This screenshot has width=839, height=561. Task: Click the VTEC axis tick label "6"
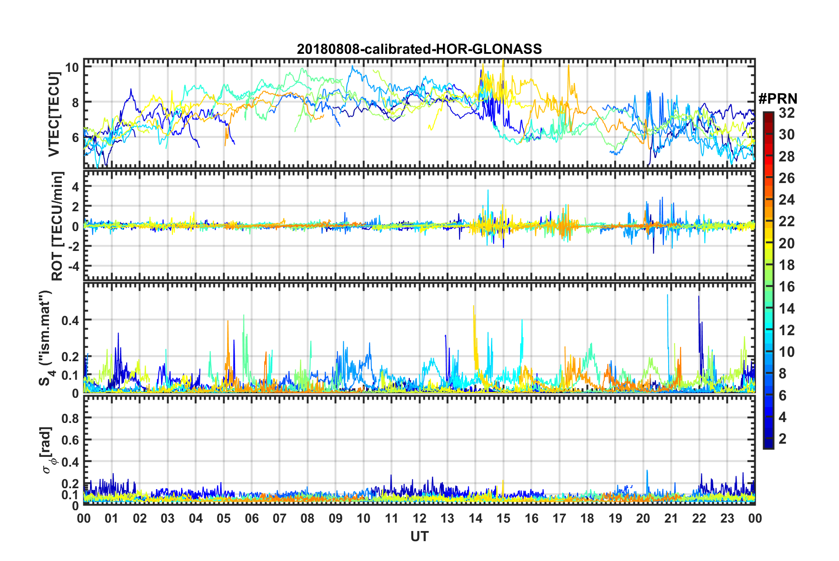tap(75, 138)
